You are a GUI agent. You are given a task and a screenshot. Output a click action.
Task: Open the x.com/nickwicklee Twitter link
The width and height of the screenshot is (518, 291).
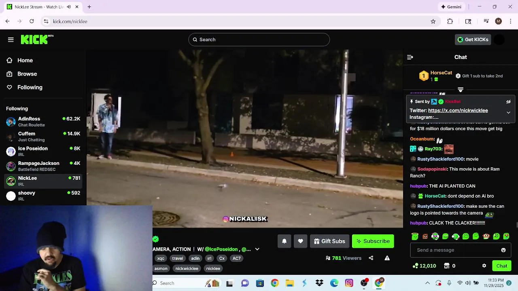458,111
